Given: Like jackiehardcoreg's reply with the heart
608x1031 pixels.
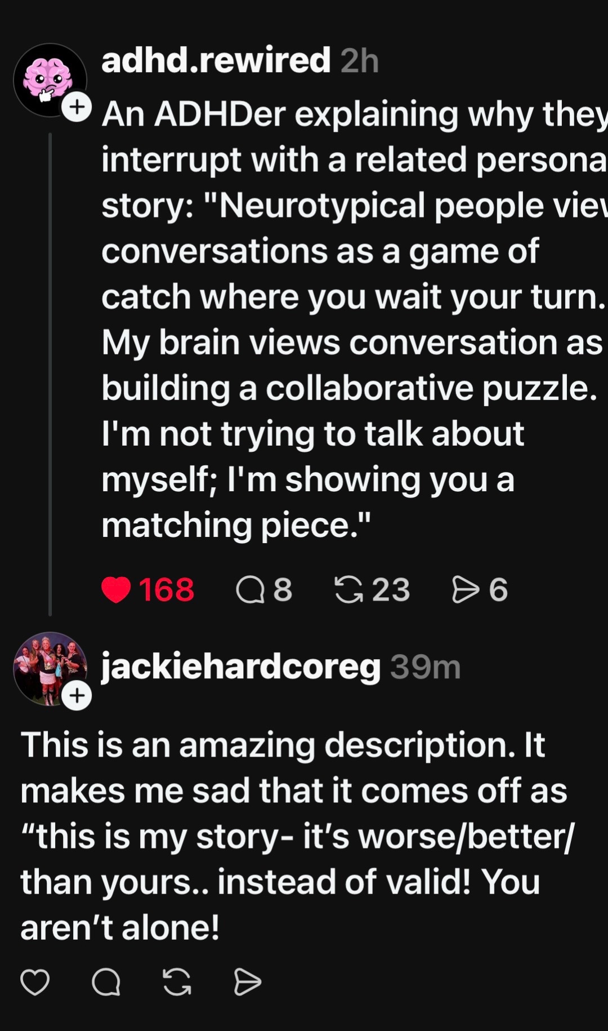Looking at the screenshot, I should click(35, 982).
